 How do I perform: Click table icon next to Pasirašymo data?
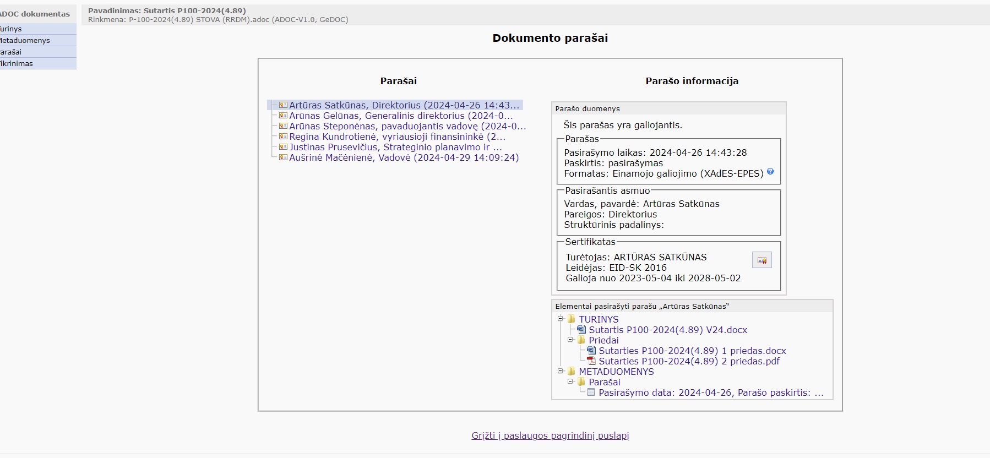coord(591,392)
